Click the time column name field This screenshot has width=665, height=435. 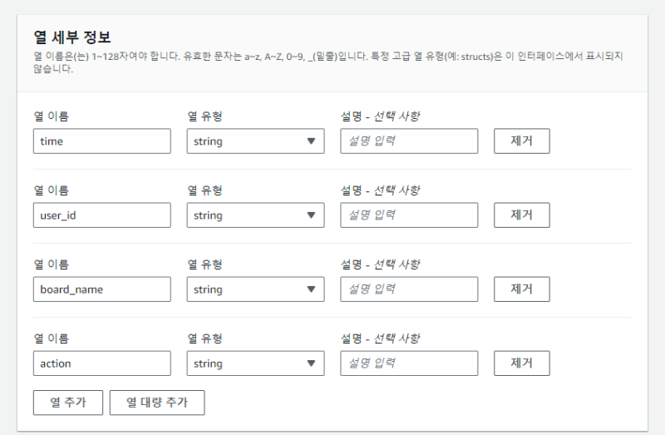(101, 141)
